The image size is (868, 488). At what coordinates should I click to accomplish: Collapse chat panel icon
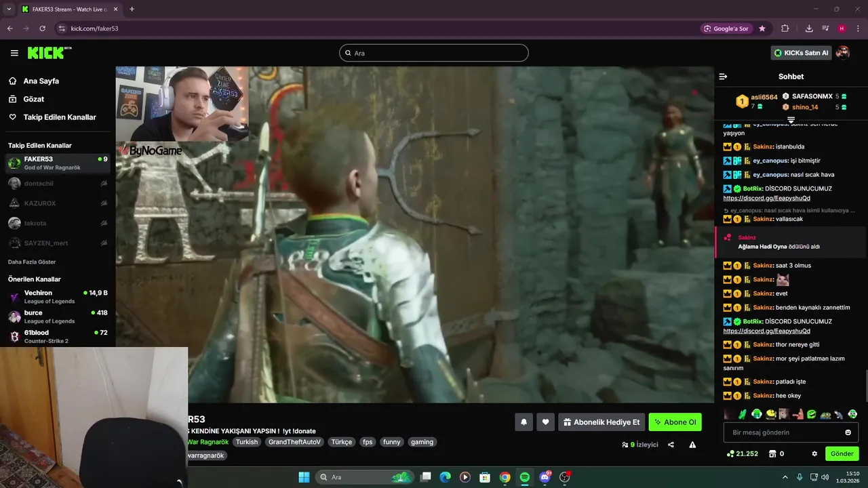[723, 77]
